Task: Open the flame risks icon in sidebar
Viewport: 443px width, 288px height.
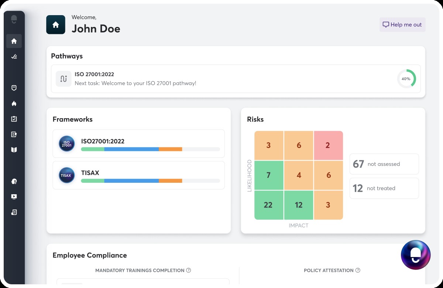Action: pos(14,103)
